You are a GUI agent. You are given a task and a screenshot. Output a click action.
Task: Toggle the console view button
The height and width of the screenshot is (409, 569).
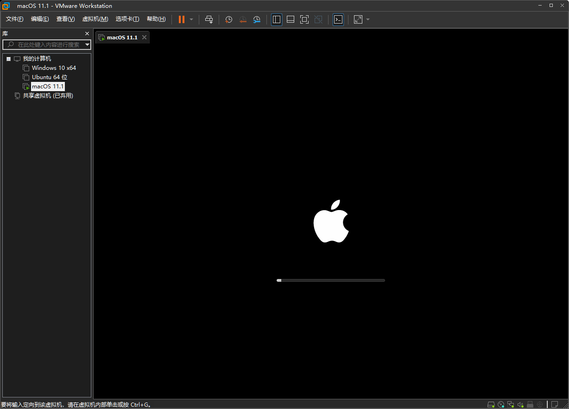(x=338, y=19)
